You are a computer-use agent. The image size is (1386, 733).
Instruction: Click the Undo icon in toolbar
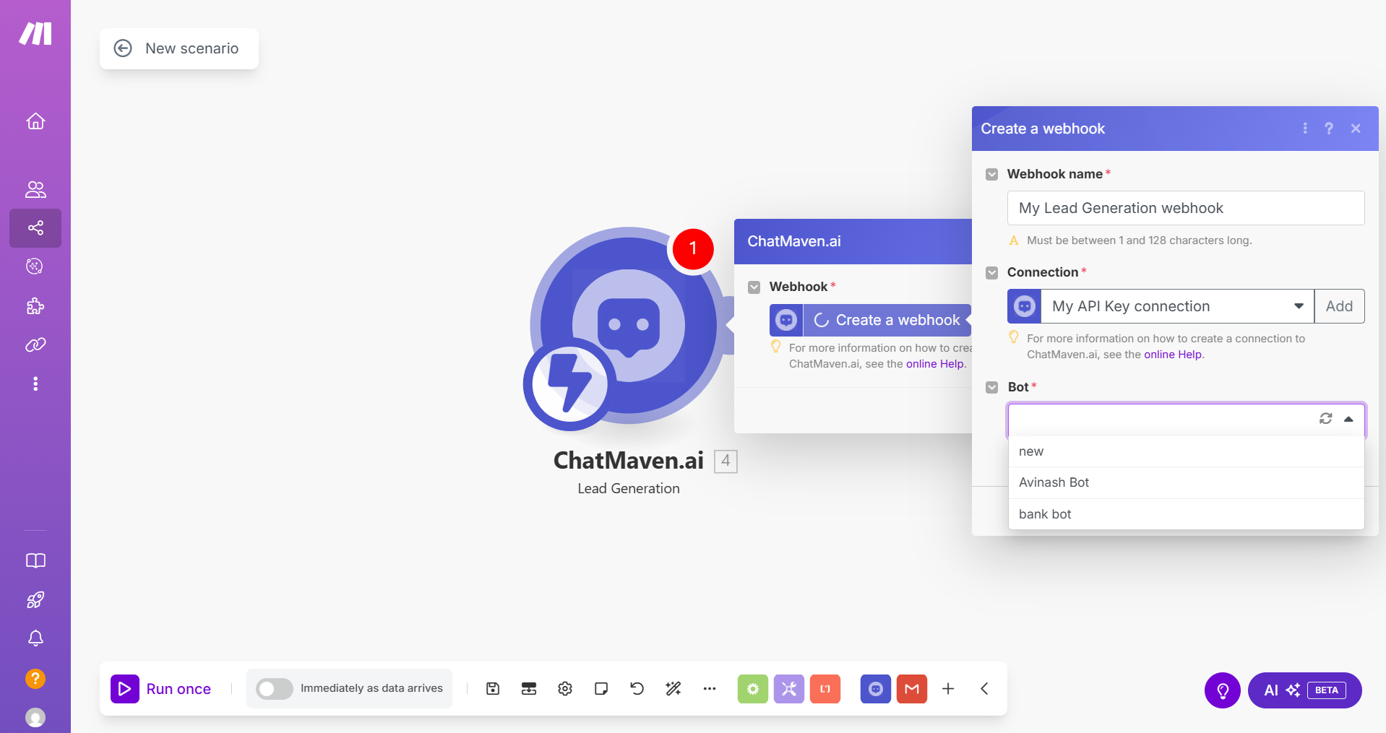pyautogui.click(x=637, y=689)
